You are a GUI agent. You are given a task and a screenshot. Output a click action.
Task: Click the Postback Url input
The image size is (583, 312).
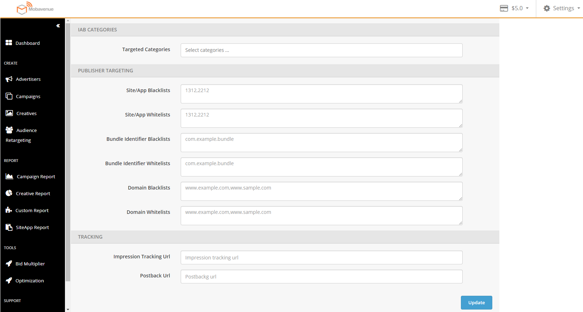pyautogui.click(x=321, y=276)
